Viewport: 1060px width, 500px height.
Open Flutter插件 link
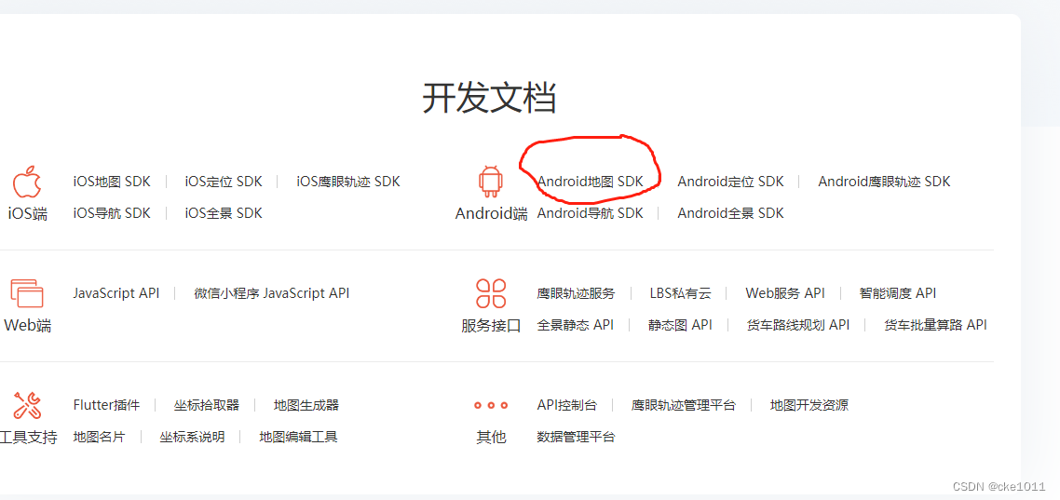click(x=107, y=405)
